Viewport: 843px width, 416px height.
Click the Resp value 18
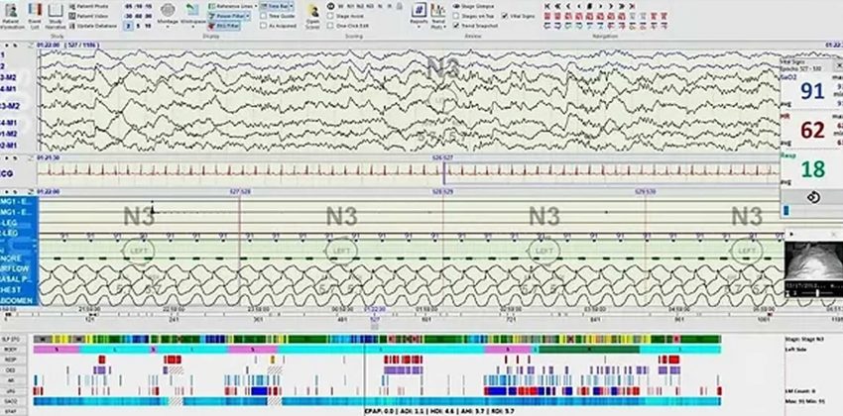pos(812,168)
